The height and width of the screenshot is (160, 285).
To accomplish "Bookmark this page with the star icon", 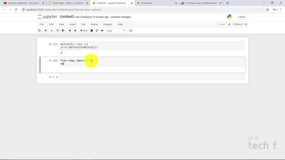I will [x=268, y=10].
